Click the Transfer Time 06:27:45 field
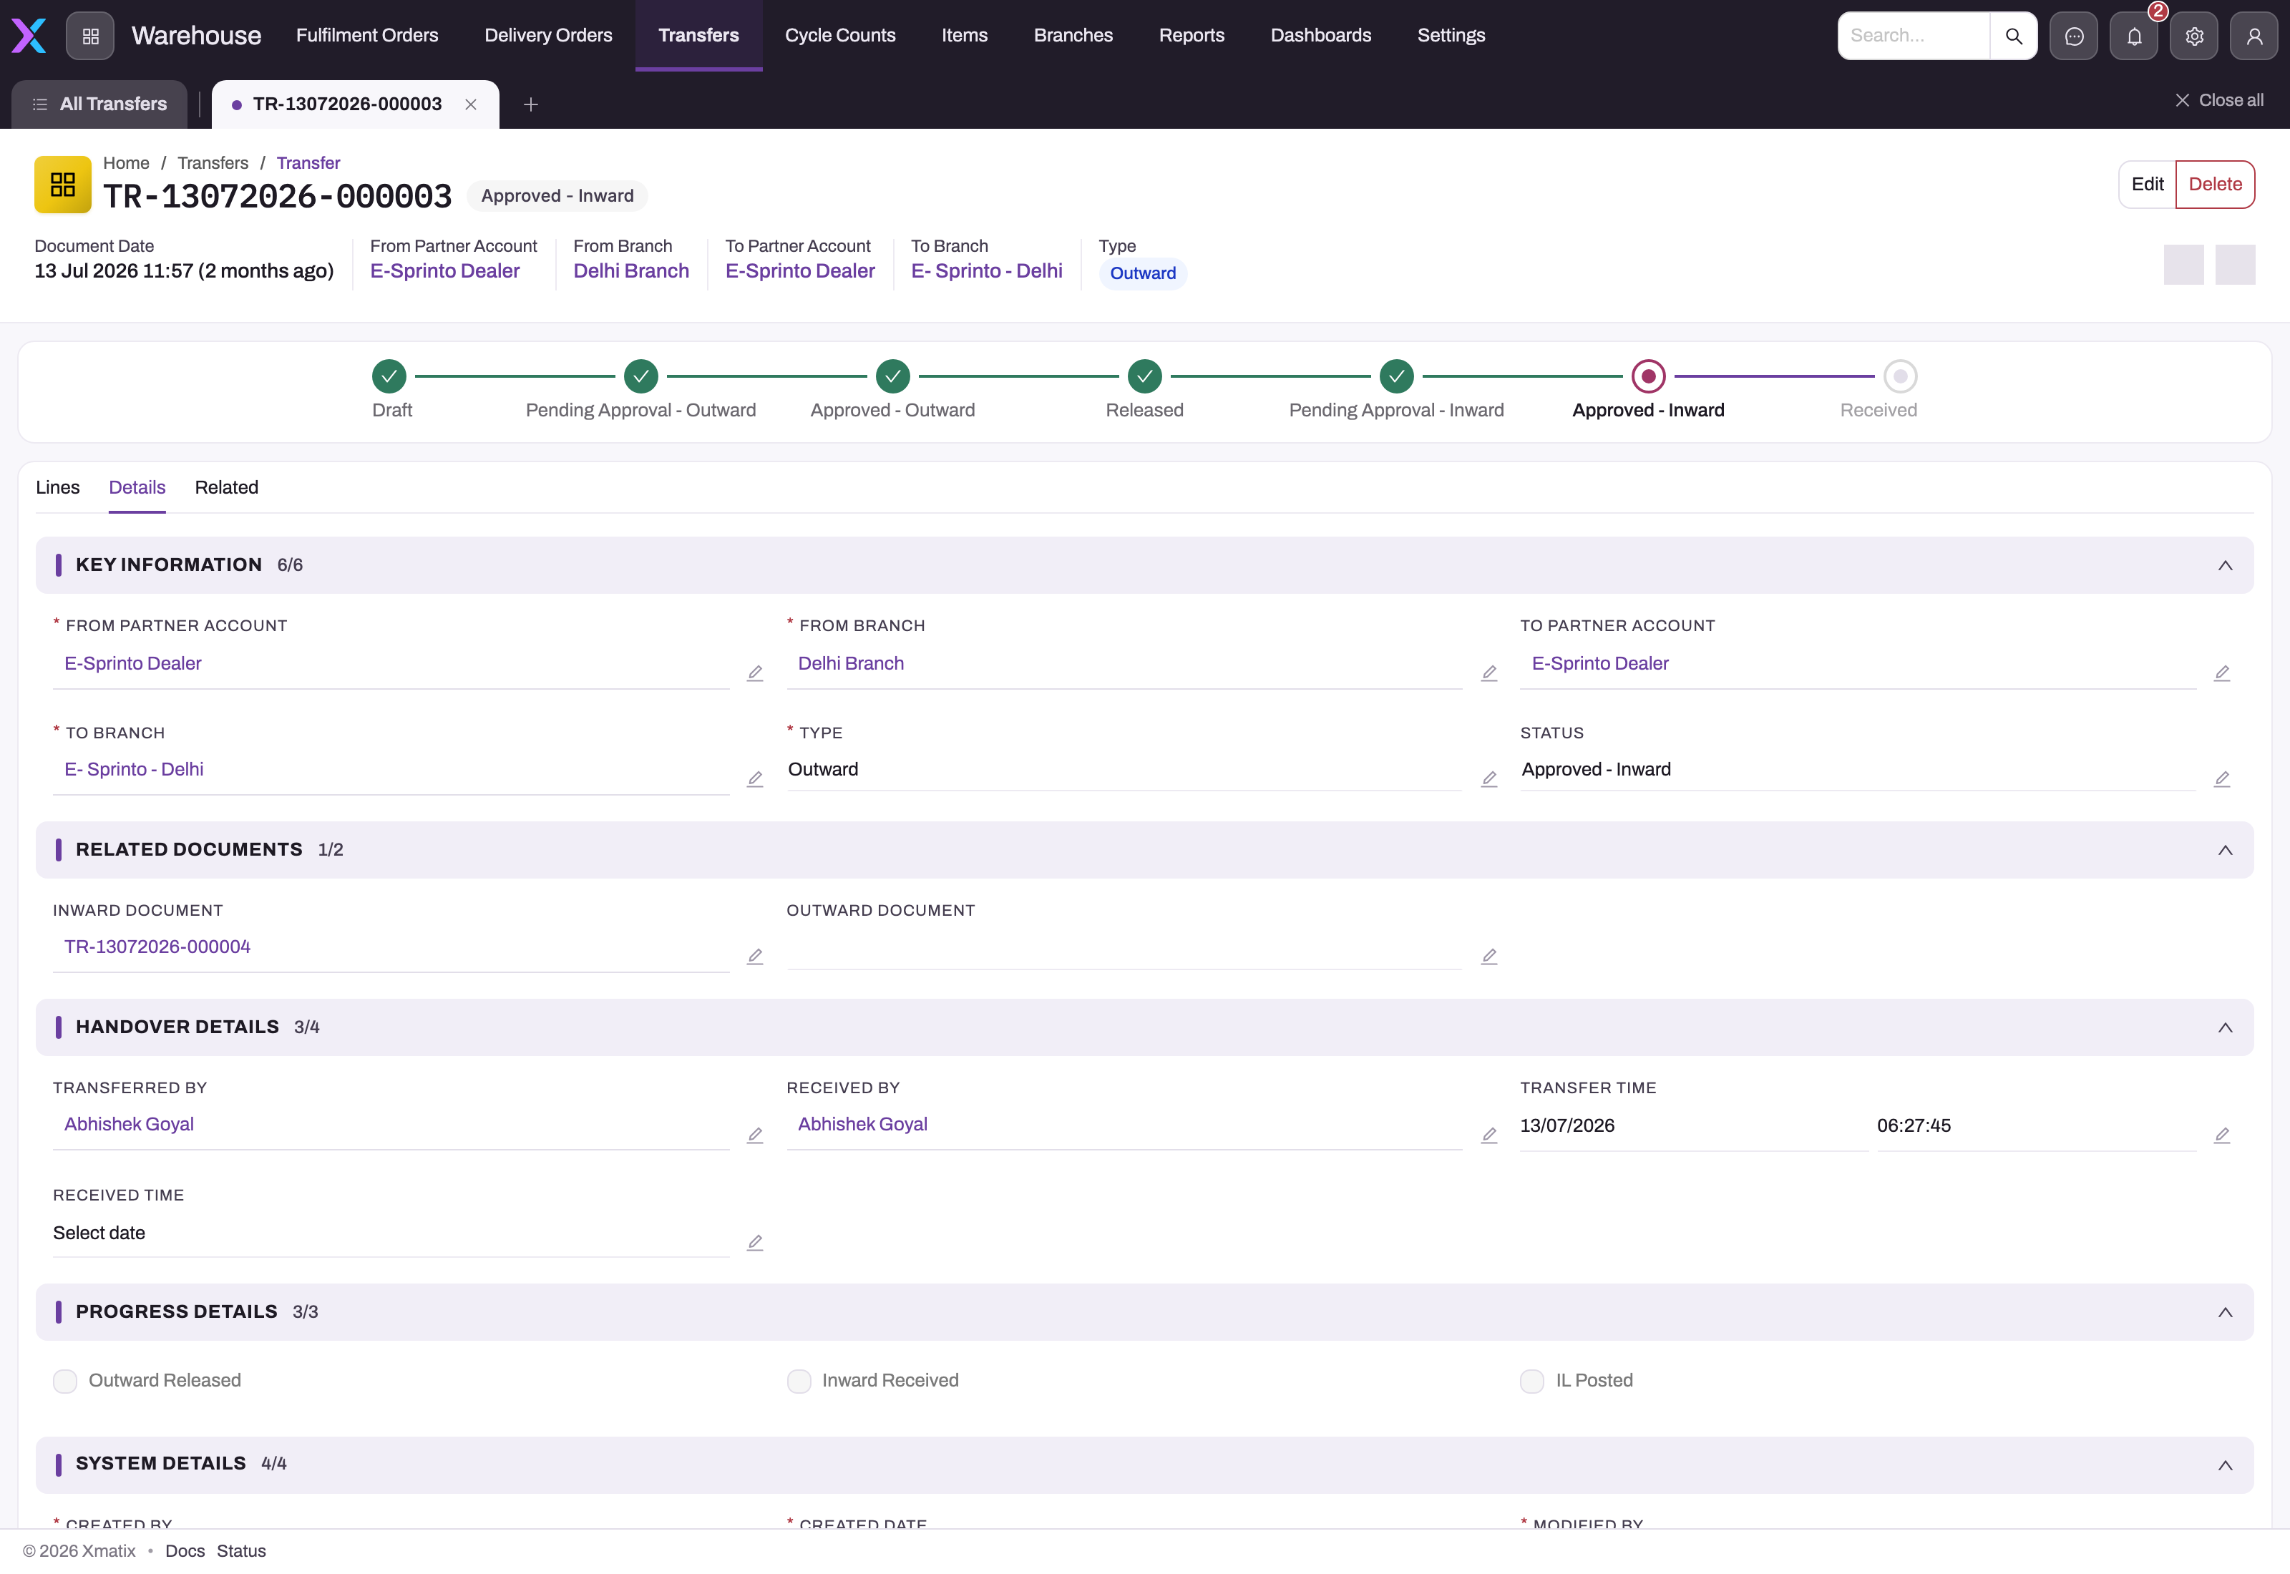 coord(2035,1126)
